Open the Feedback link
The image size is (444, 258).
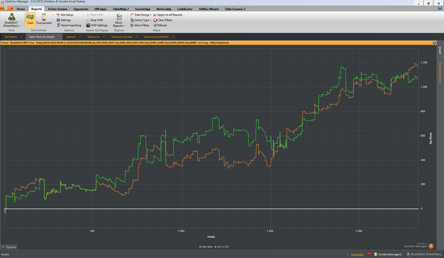tap(357, 254)
